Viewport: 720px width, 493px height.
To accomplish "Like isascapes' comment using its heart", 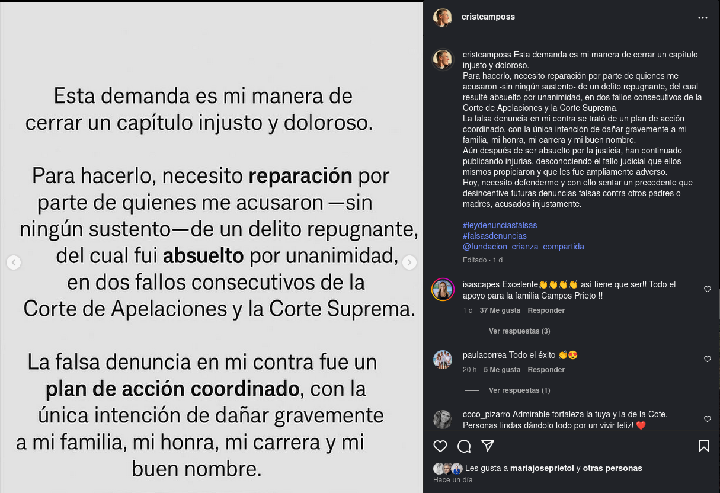I will click(708, 289).
